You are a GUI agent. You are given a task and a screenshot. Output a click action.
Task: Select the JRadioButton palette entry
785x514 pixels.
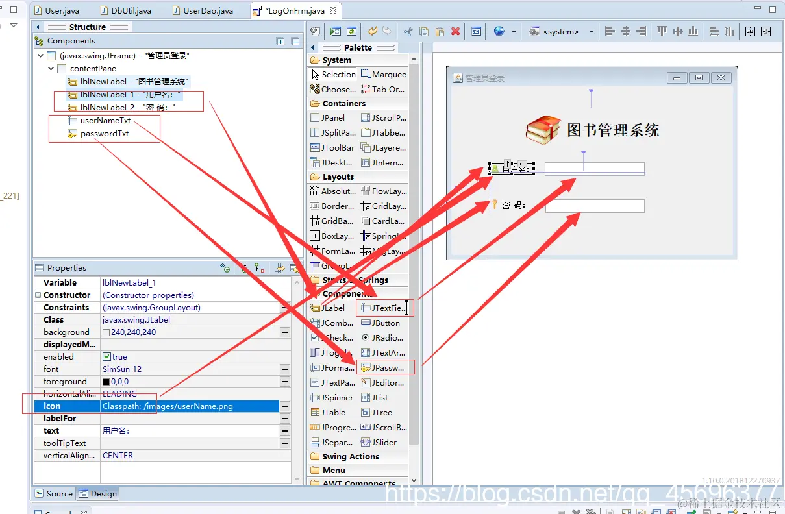pos(384,337)
